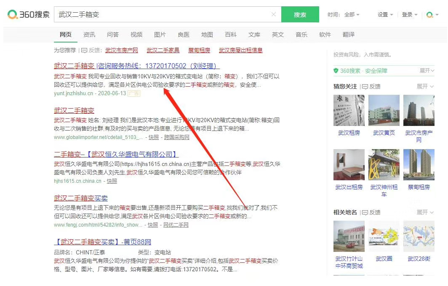Switch to the 英文 tab

pyautogui.click(x=278, y=35)
